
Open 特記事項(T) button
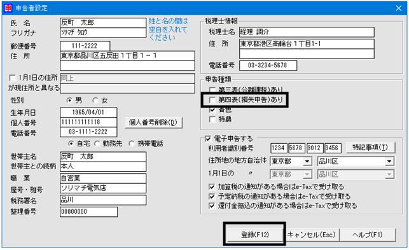(x=370, y=148)
